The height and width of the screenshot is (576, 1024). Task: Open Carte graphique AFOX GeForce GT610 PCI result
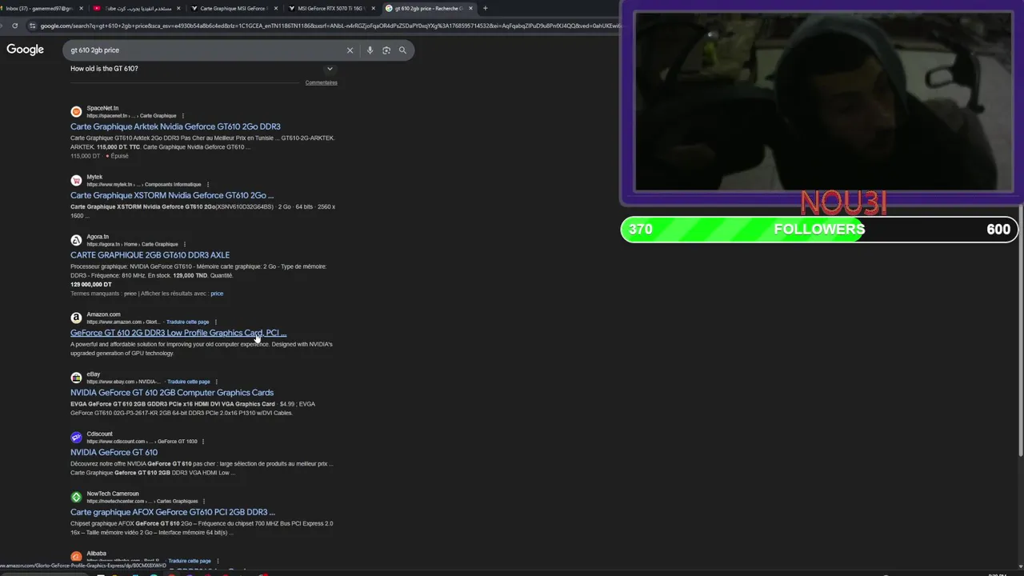173,512
